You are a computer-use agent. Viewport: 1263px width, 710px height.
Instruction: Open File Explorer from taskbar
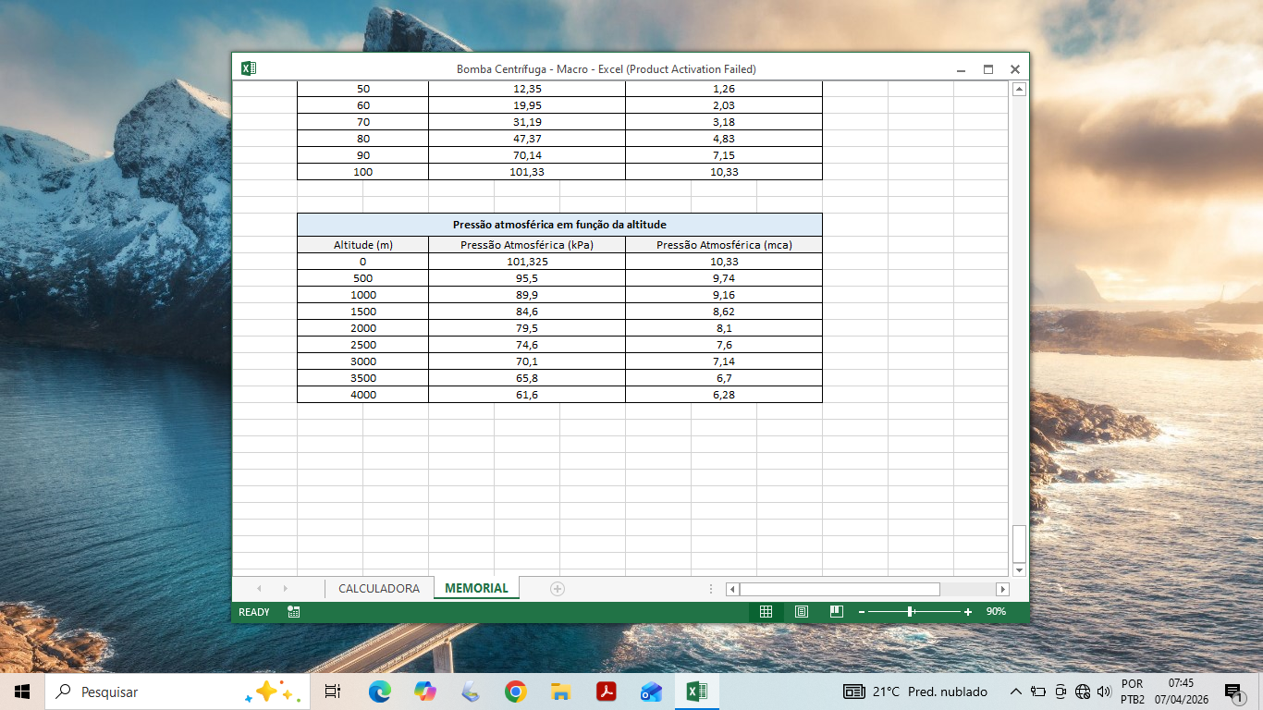click(x=560, y=692)
